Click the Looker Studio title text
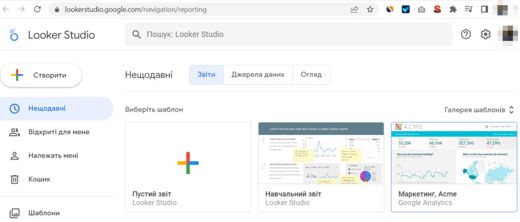 click(61, 35)
